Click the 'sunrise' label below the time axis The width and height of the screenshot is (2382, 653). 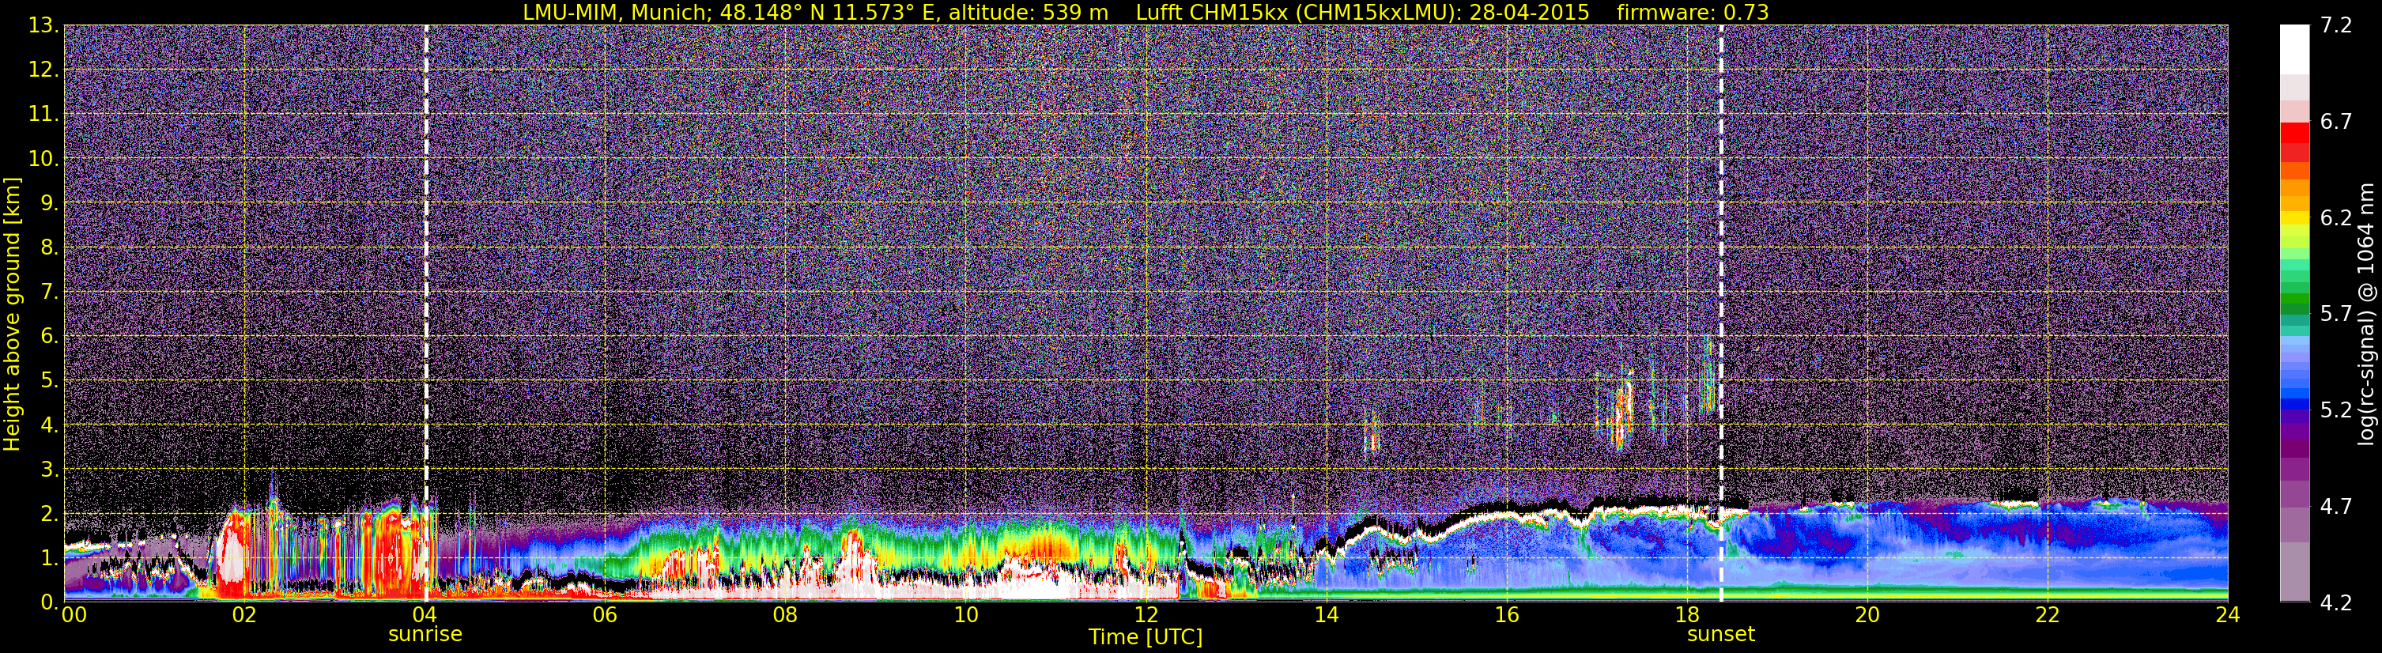tap(425, 633)
